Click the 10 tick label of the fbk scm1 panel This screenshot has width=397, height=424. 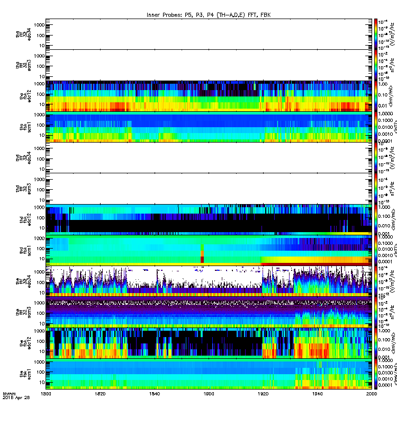[42, 382]
